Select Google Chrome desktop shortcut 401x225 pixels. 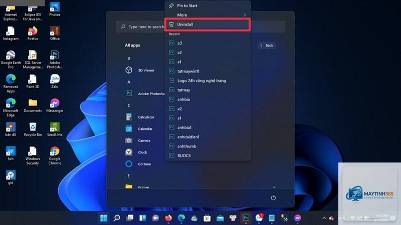pyautogui.click(x=55, y=155)
